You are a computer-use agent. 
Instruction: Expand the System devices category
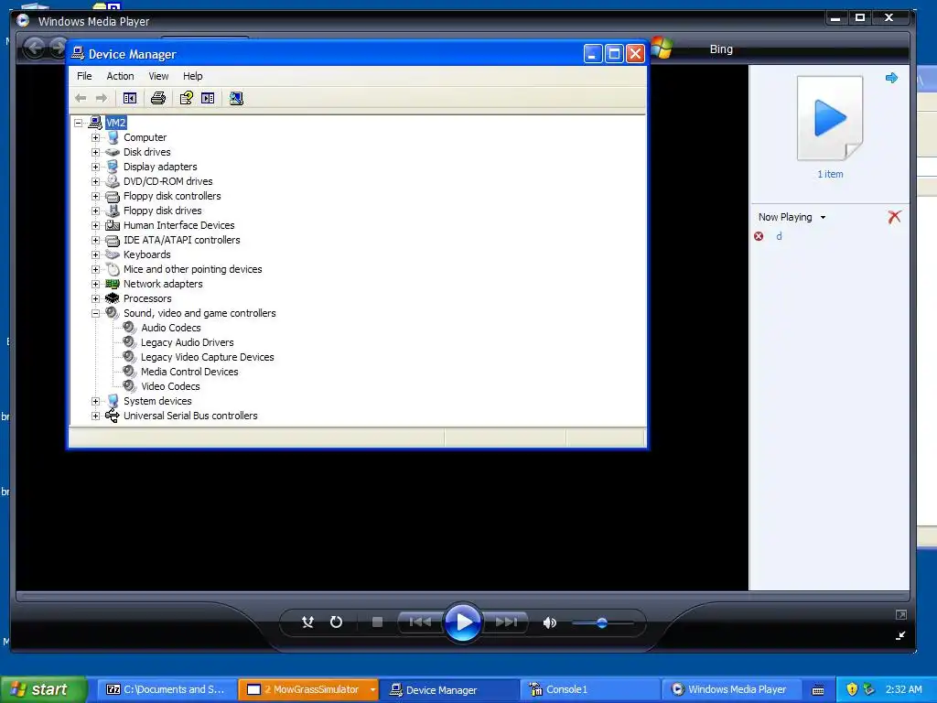pyautogui.click(x=95, y=401)
